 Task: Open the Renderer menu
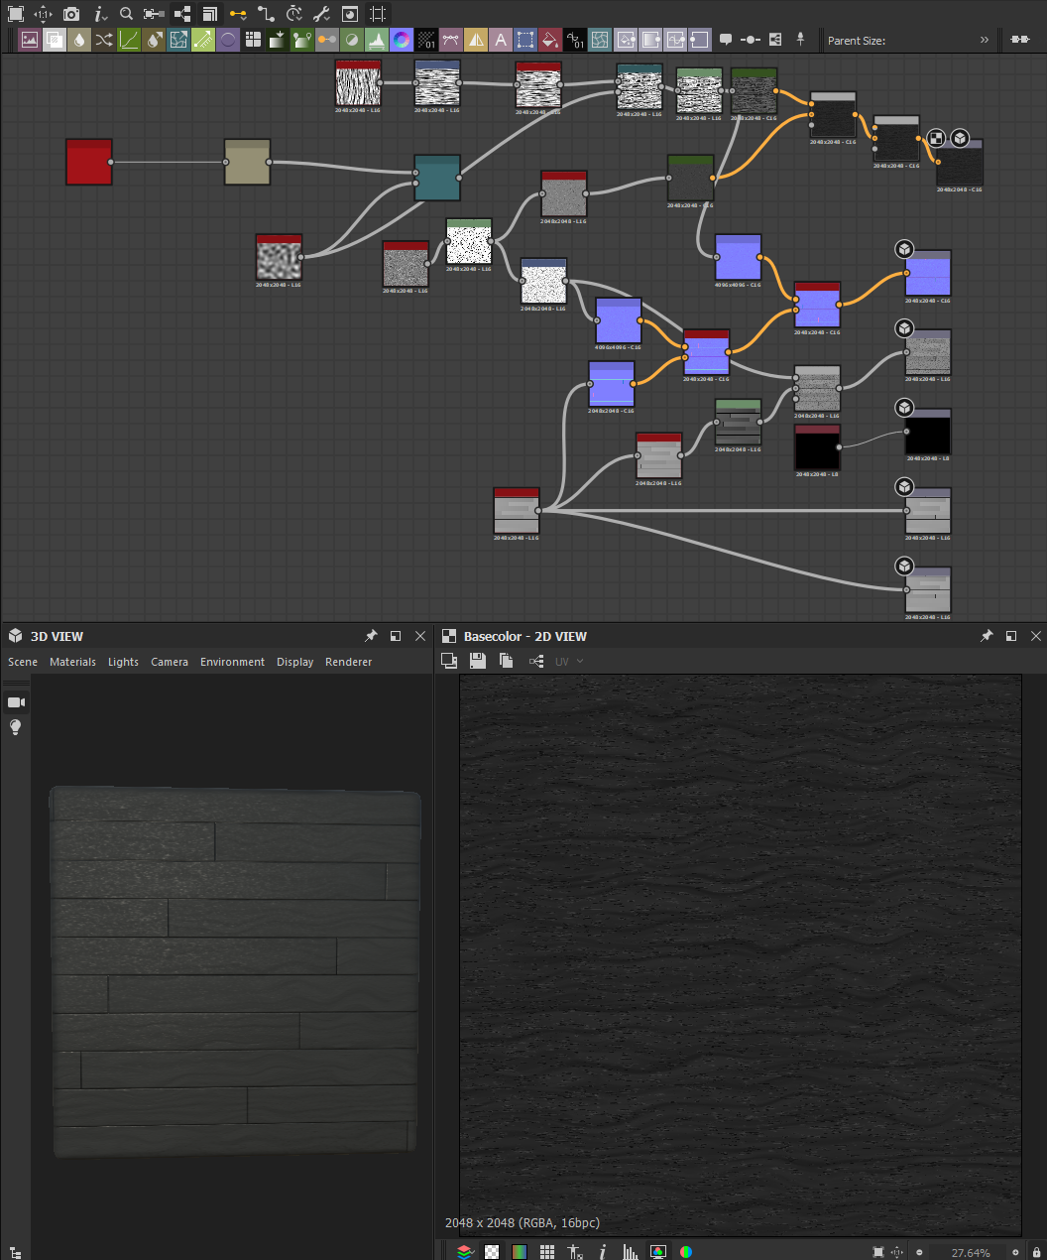[x=349, y=662]
